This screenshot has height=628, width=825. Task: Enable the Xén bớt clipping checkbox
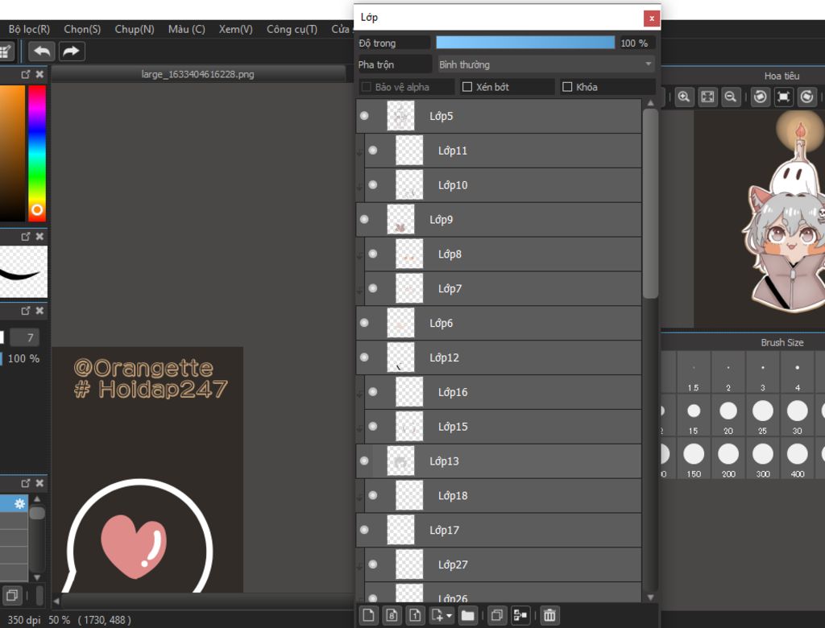[x=466, y=87]
